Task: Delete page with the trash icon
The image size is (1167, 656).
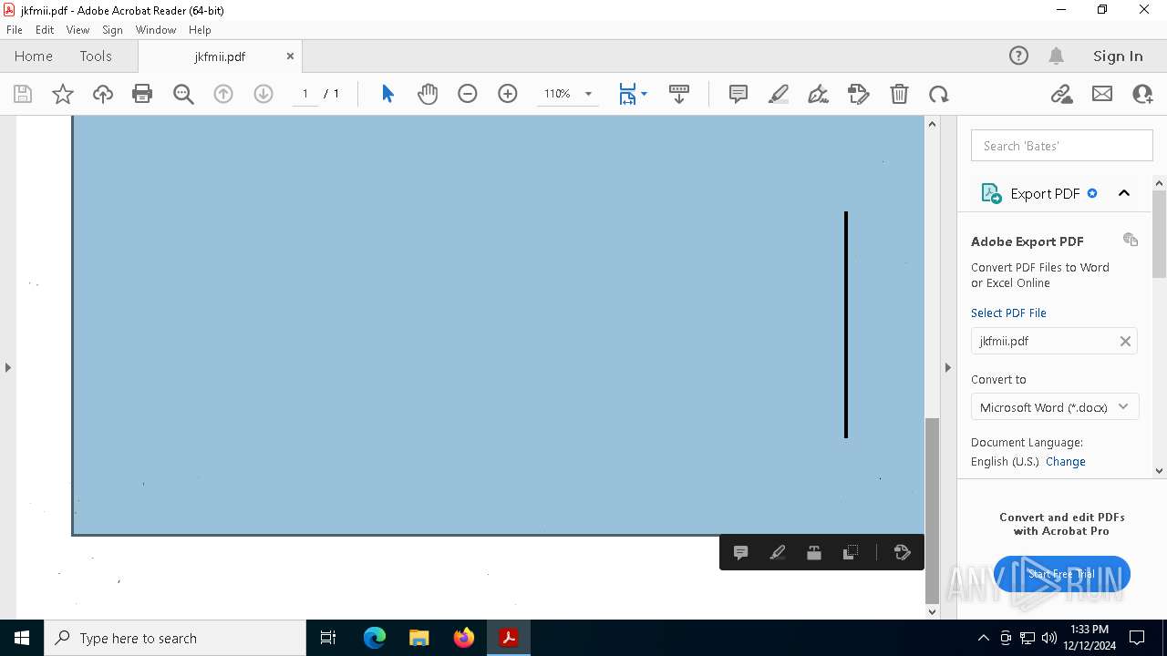Action: click(899, 94)
